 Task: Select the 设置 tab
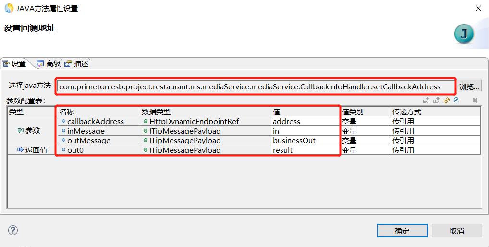pos(15,63)
